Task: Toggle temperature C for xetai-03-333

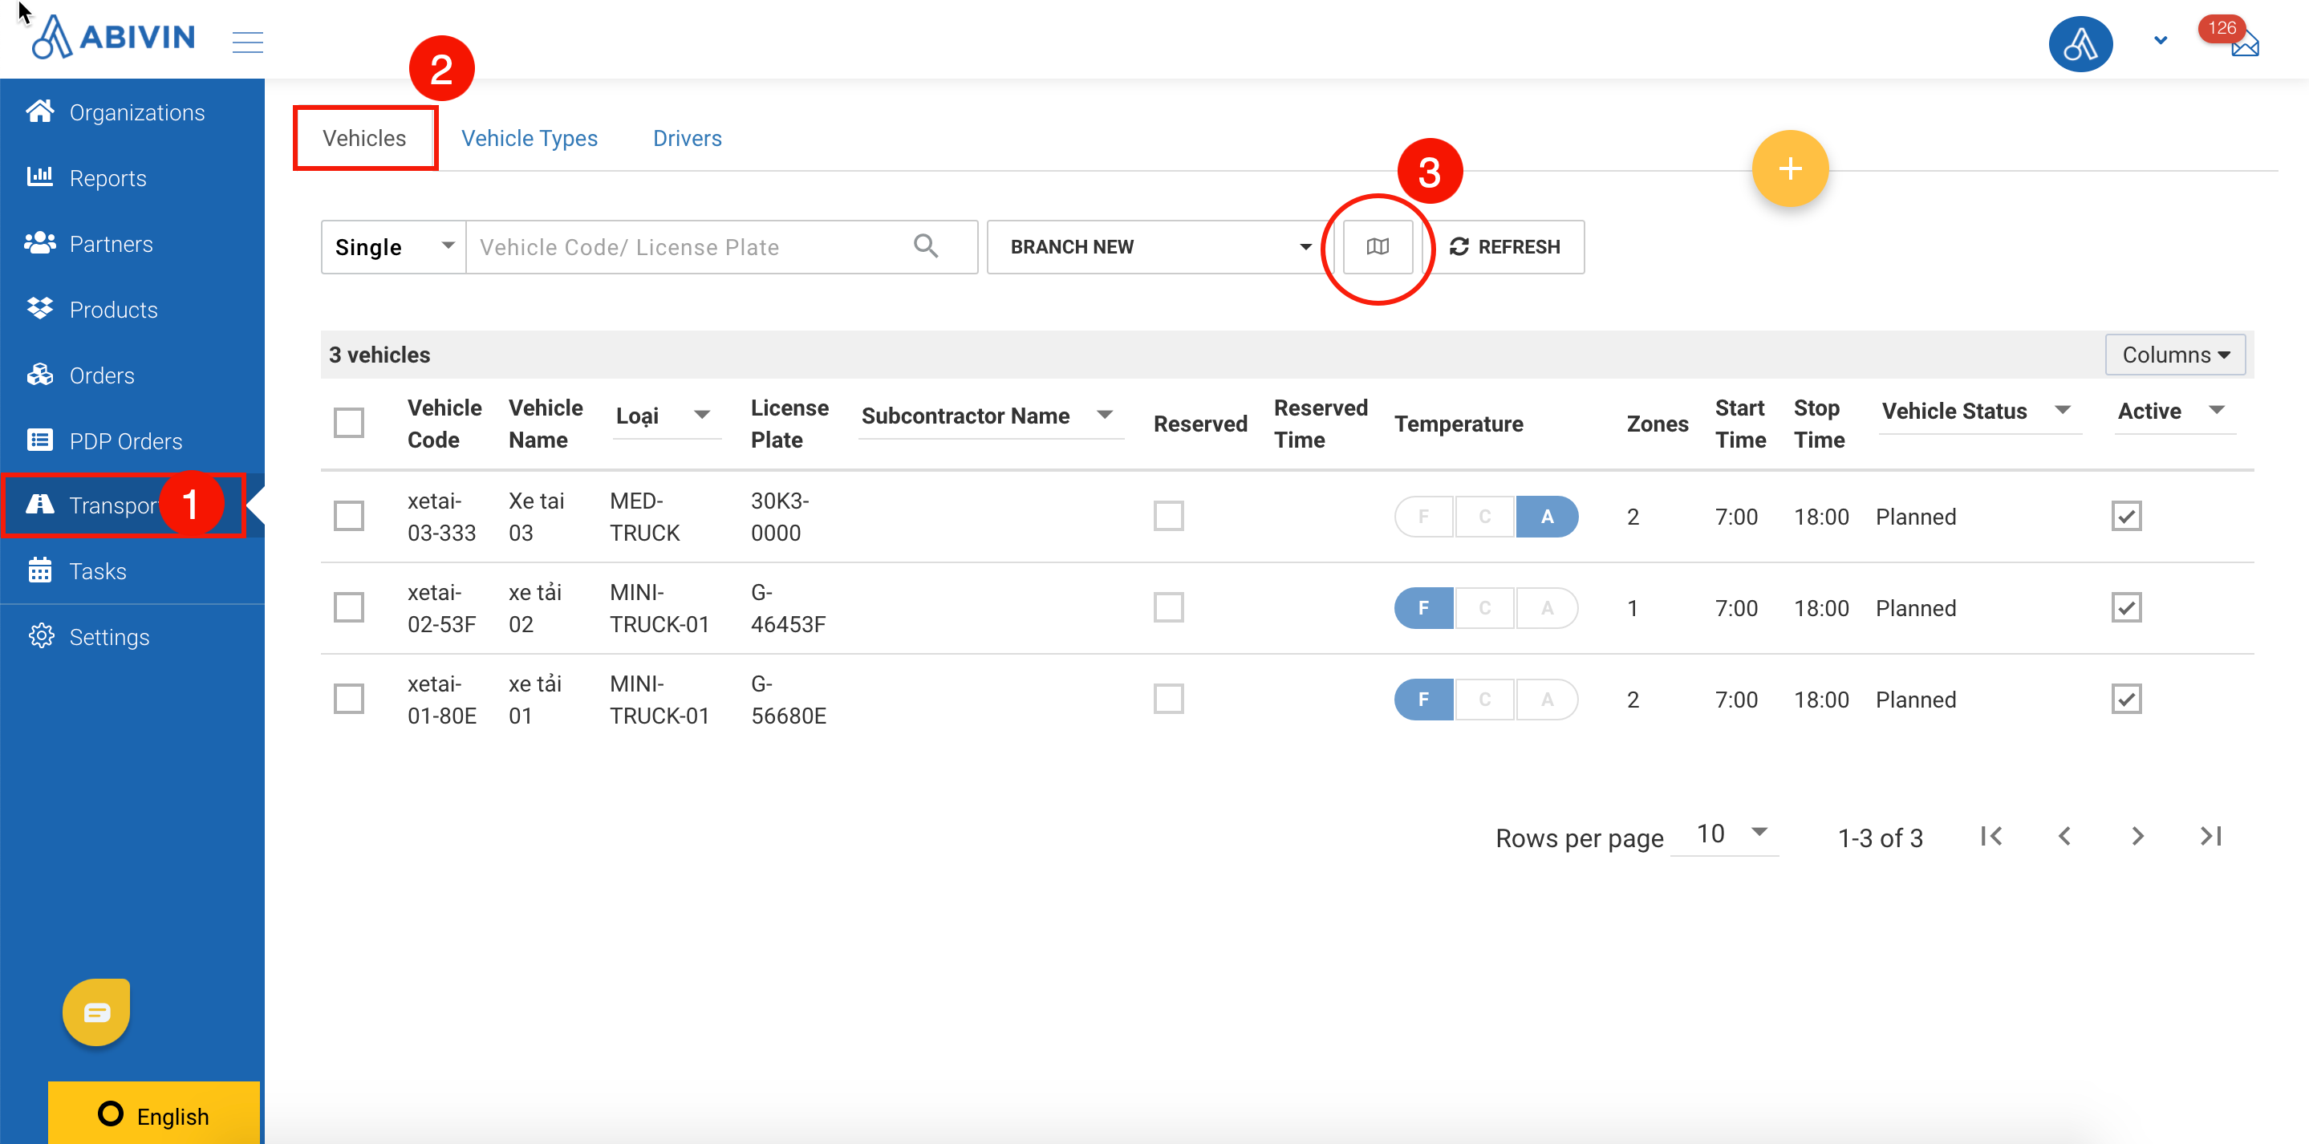Action: click(1485, 517)
